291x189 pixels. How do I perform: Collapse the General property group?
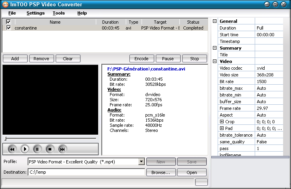click(x=215, y=21)
